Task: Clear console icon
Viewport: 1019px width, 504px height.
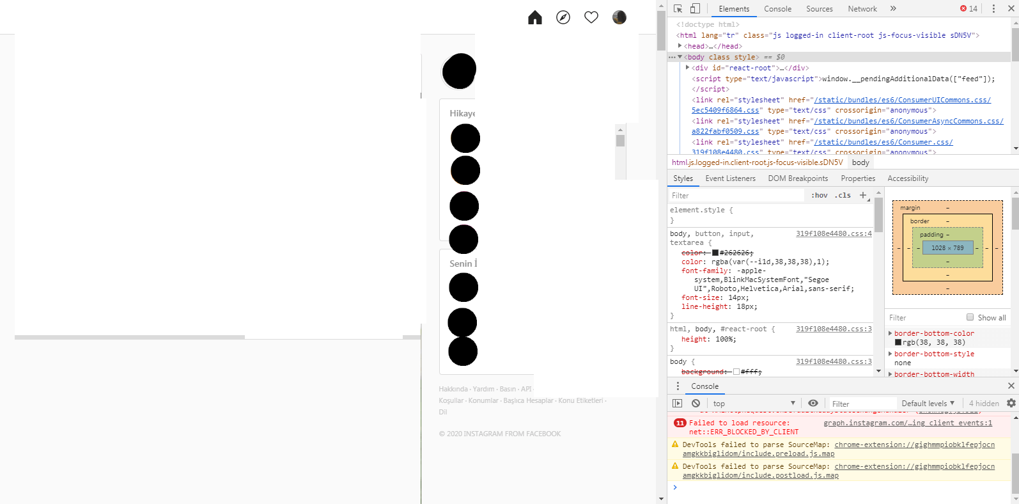Action: 696,403
